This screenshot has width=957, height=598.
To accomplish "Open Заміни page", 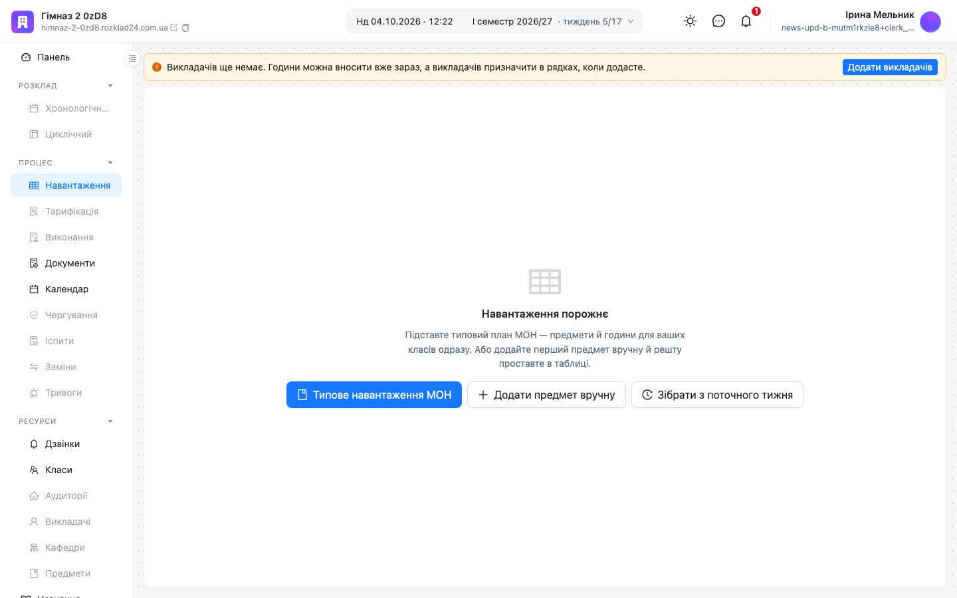I will tap(66, 367).
